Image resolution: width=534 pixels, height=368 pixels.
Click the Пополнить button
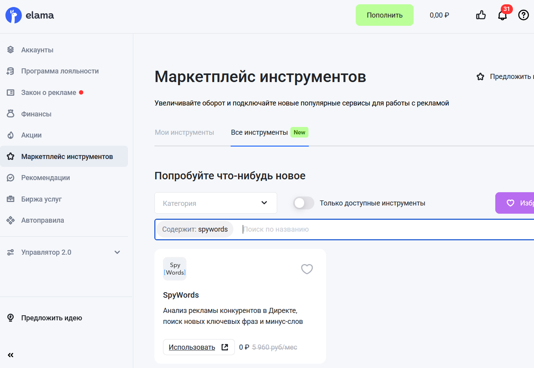pos(384,15)
